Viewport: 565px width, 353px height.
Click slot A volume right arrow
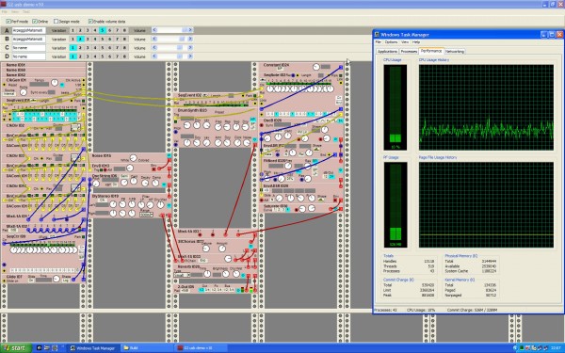click(x=190, y=30)
